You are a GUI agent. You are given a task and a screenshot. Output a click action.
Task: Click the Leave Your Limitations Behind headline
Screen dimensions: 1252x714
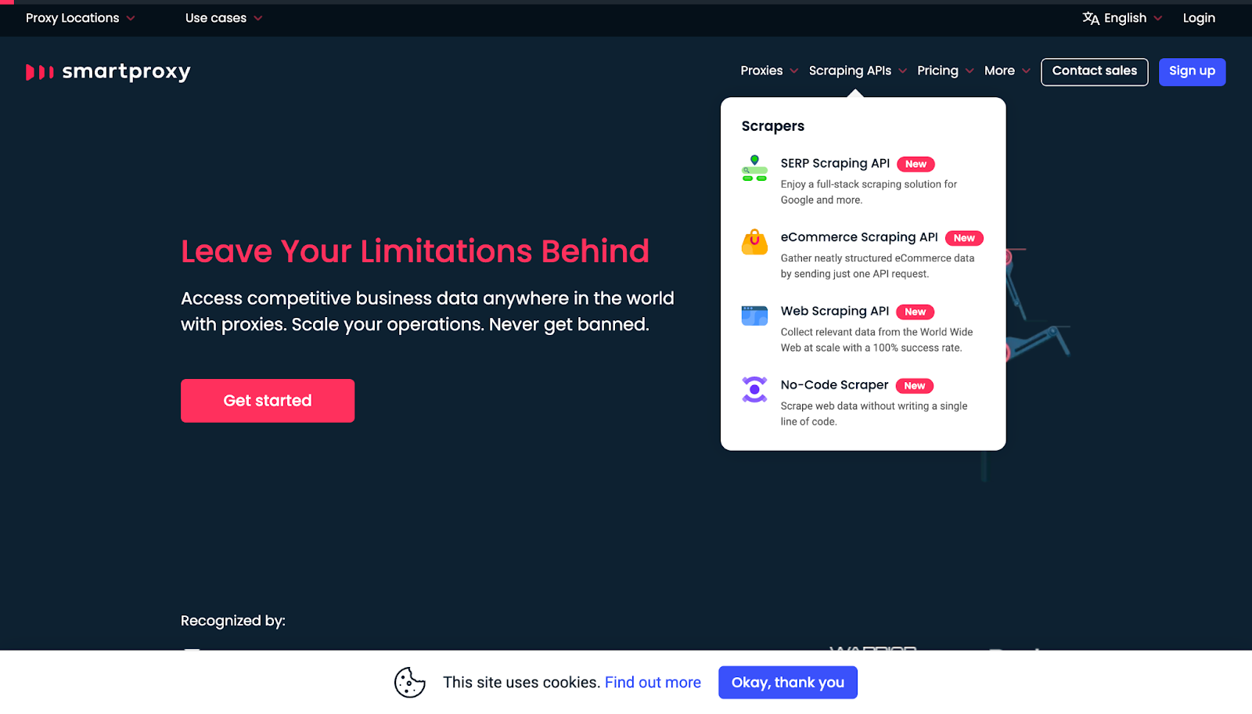415,251
